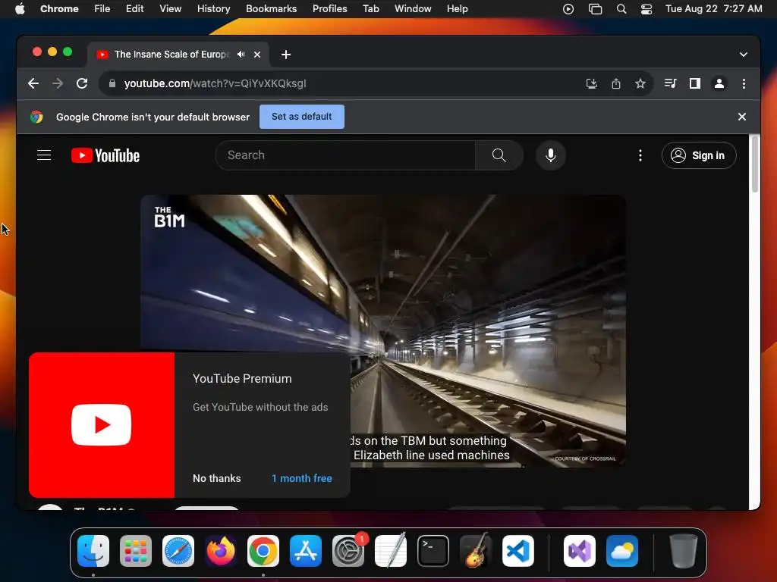This screenshot has height=582, width=777.
Task: Open Chrome three-dot menu
Action: coord(744,83)
